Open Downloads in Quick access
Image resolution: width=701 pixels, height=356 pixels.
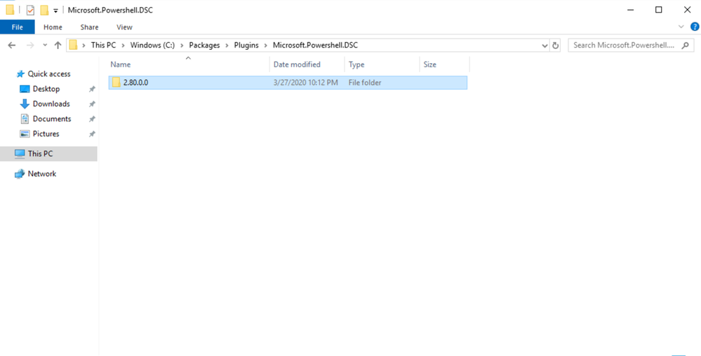click(51, 104)
